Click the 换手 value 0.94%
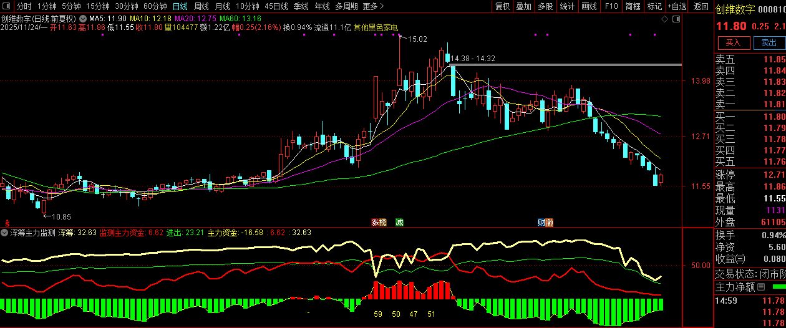Screen dimensions: 786x328 [x=774, y=235]
